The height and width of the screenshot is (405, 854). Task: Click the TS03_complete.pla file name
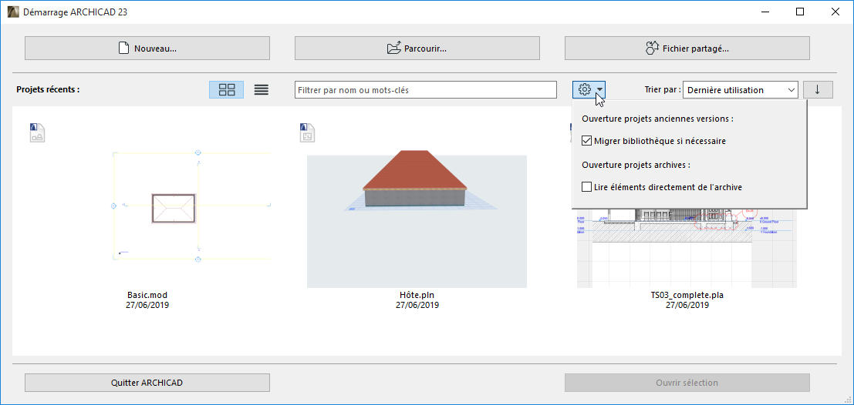coord(687,295)
